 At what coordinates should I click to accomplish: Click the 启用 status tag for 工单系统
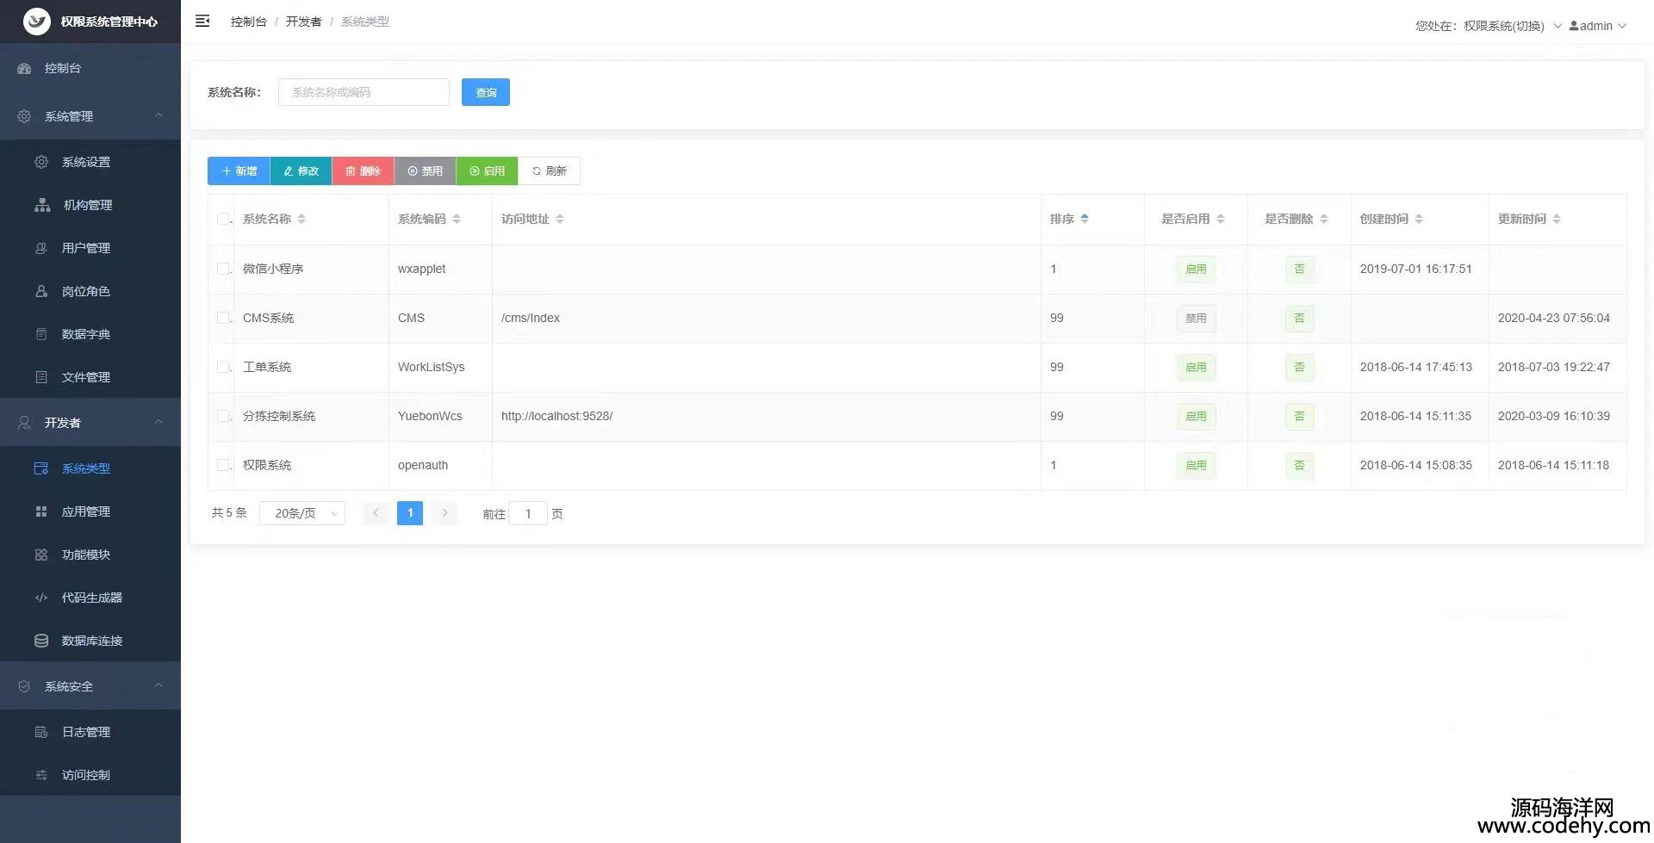pyautogui.click(x=1196, y=367)
